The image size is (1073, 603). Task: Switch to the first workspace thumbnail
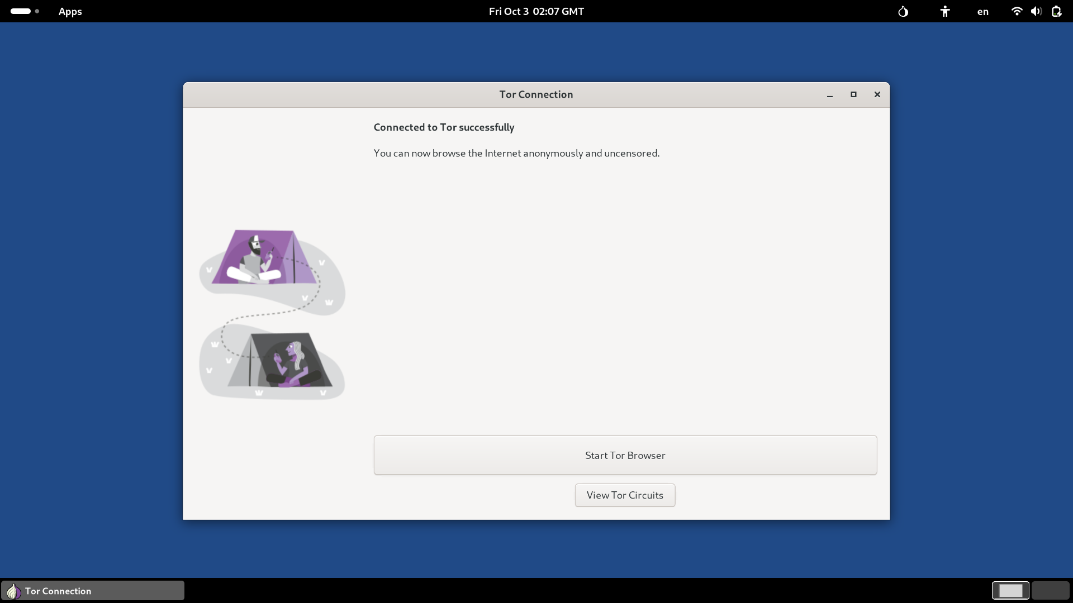pyautogui.click(x=1010, y=590)
